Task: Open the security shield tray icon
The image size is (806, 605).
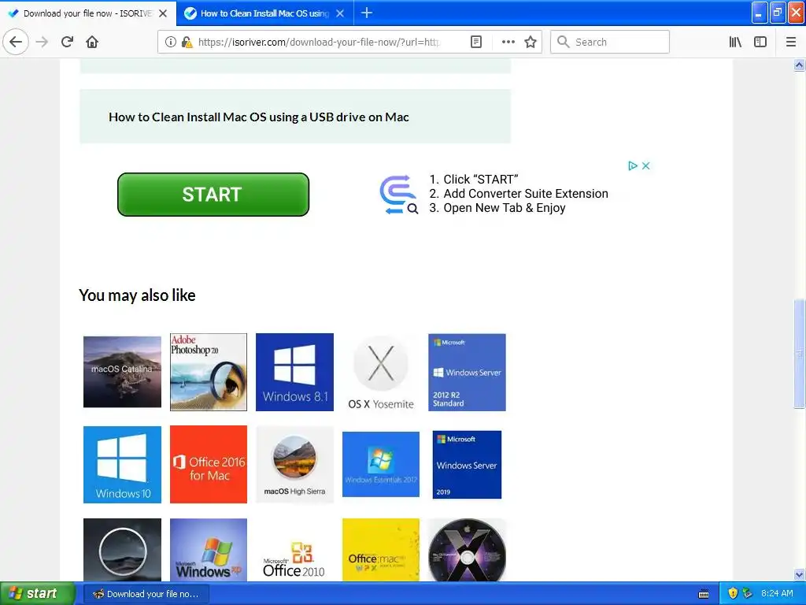Action: point(733,594)
